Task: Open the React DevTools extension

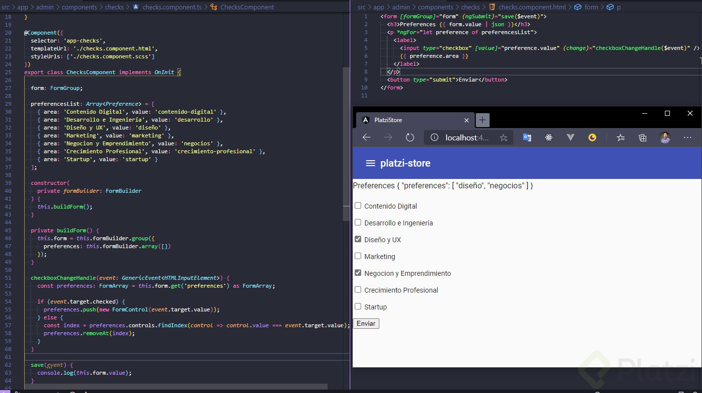Action: point(549,138)
